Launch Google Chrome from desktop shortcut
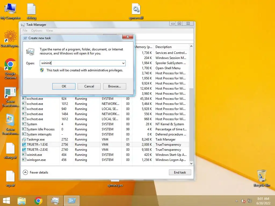 [10, 68]
